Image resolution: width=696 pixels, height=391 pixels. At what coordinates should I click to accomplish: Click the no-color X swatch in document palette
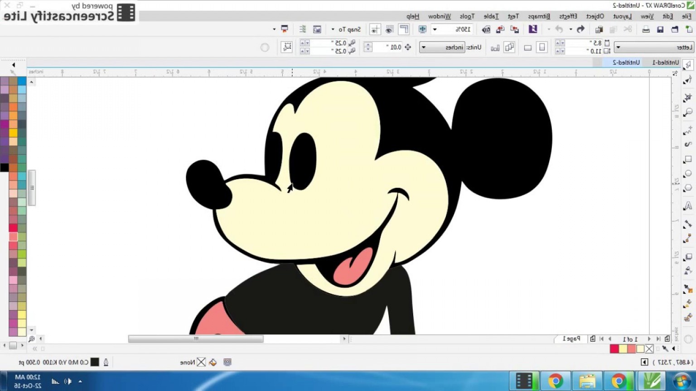(x=649, y=349)
